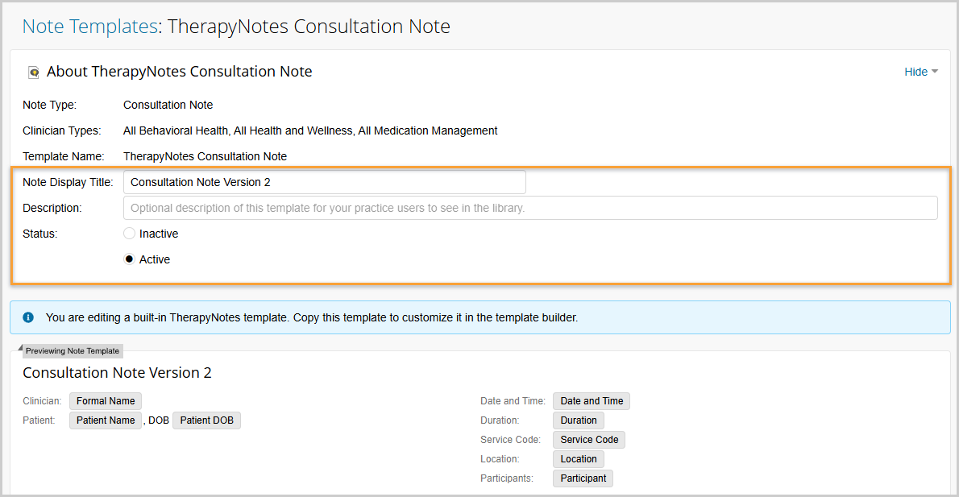The height and width of the screenshot is (497, 959).
Task: Focus the Description input field
Action: click(x=530, y=208)
